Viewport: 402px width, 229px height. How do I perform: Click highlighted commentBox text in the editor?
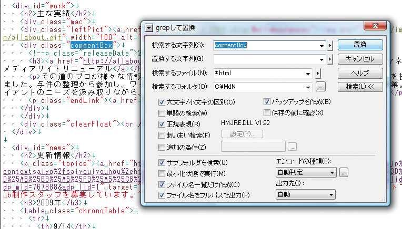[91, 46]
